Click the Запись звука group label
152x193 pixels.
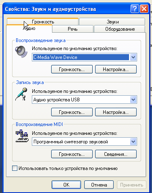pyautogui.click(x=30, y=82)
